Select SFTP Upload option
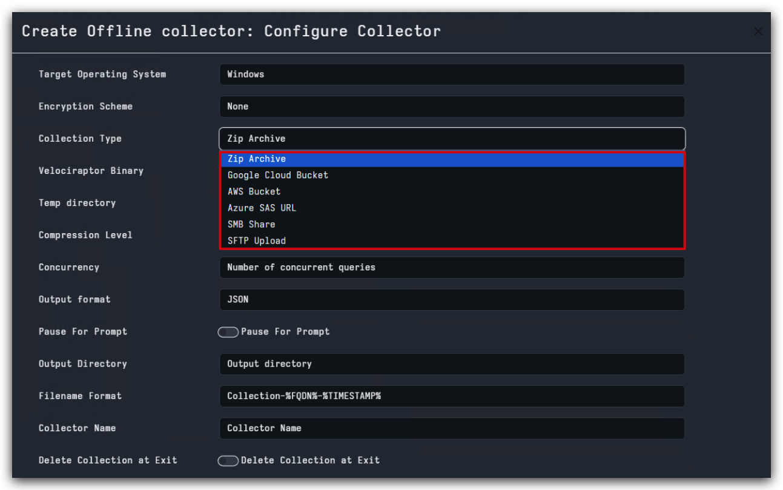 tap(452, 241)
